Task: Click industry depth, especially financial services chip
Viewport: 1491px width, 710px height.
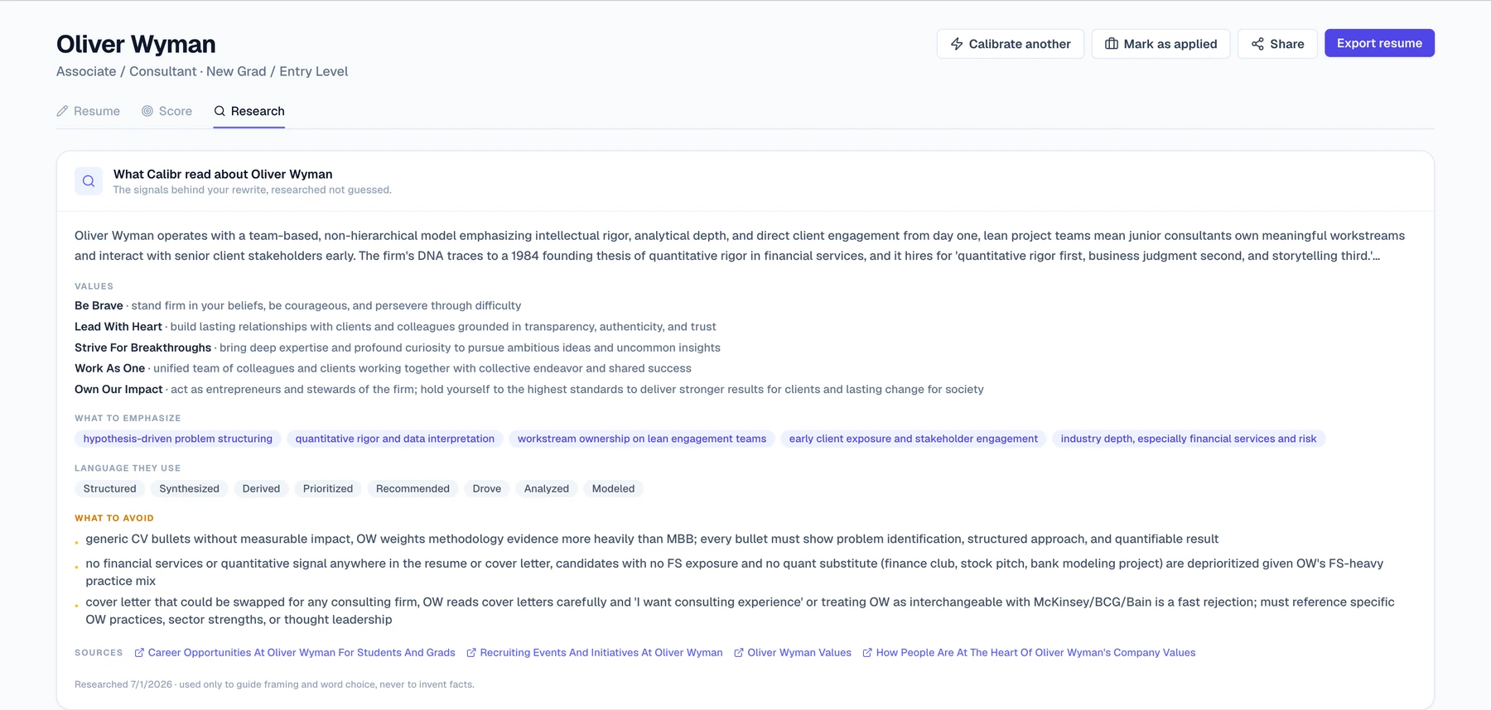Action: [x=1189, y=439]
